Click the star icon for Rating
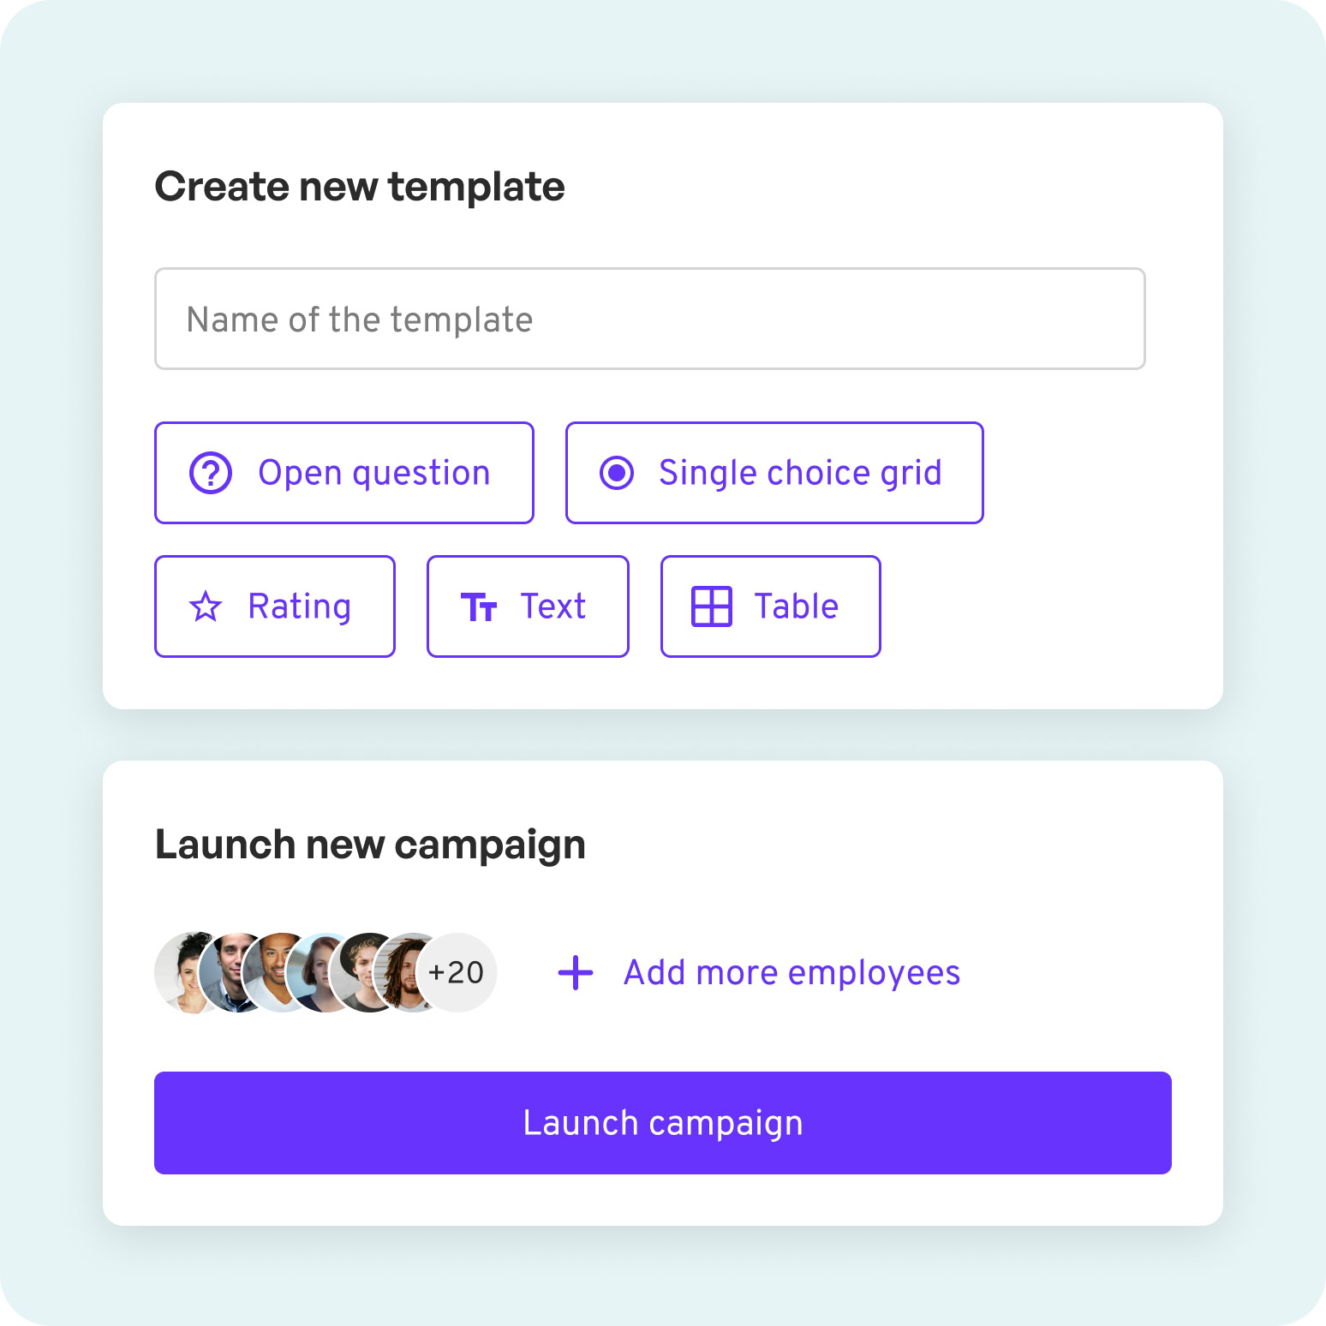Image resolution: width=1326 pixels, height=1326 pixels. (x=205, y=606)
